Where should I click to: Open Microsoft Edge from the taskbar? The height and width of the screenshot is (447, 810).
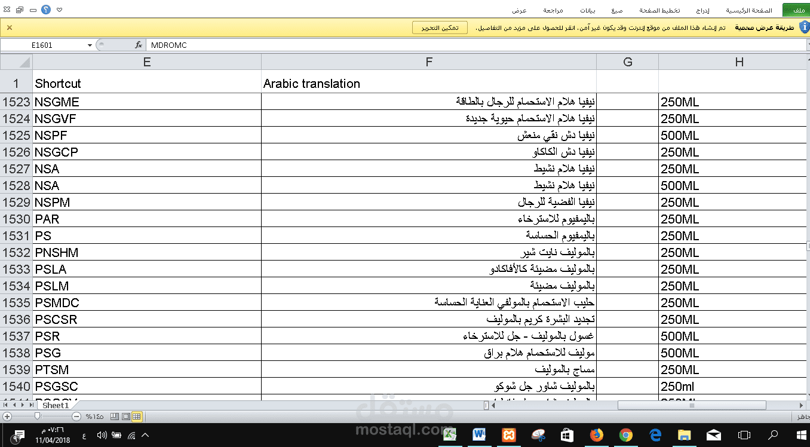point(655,435)
